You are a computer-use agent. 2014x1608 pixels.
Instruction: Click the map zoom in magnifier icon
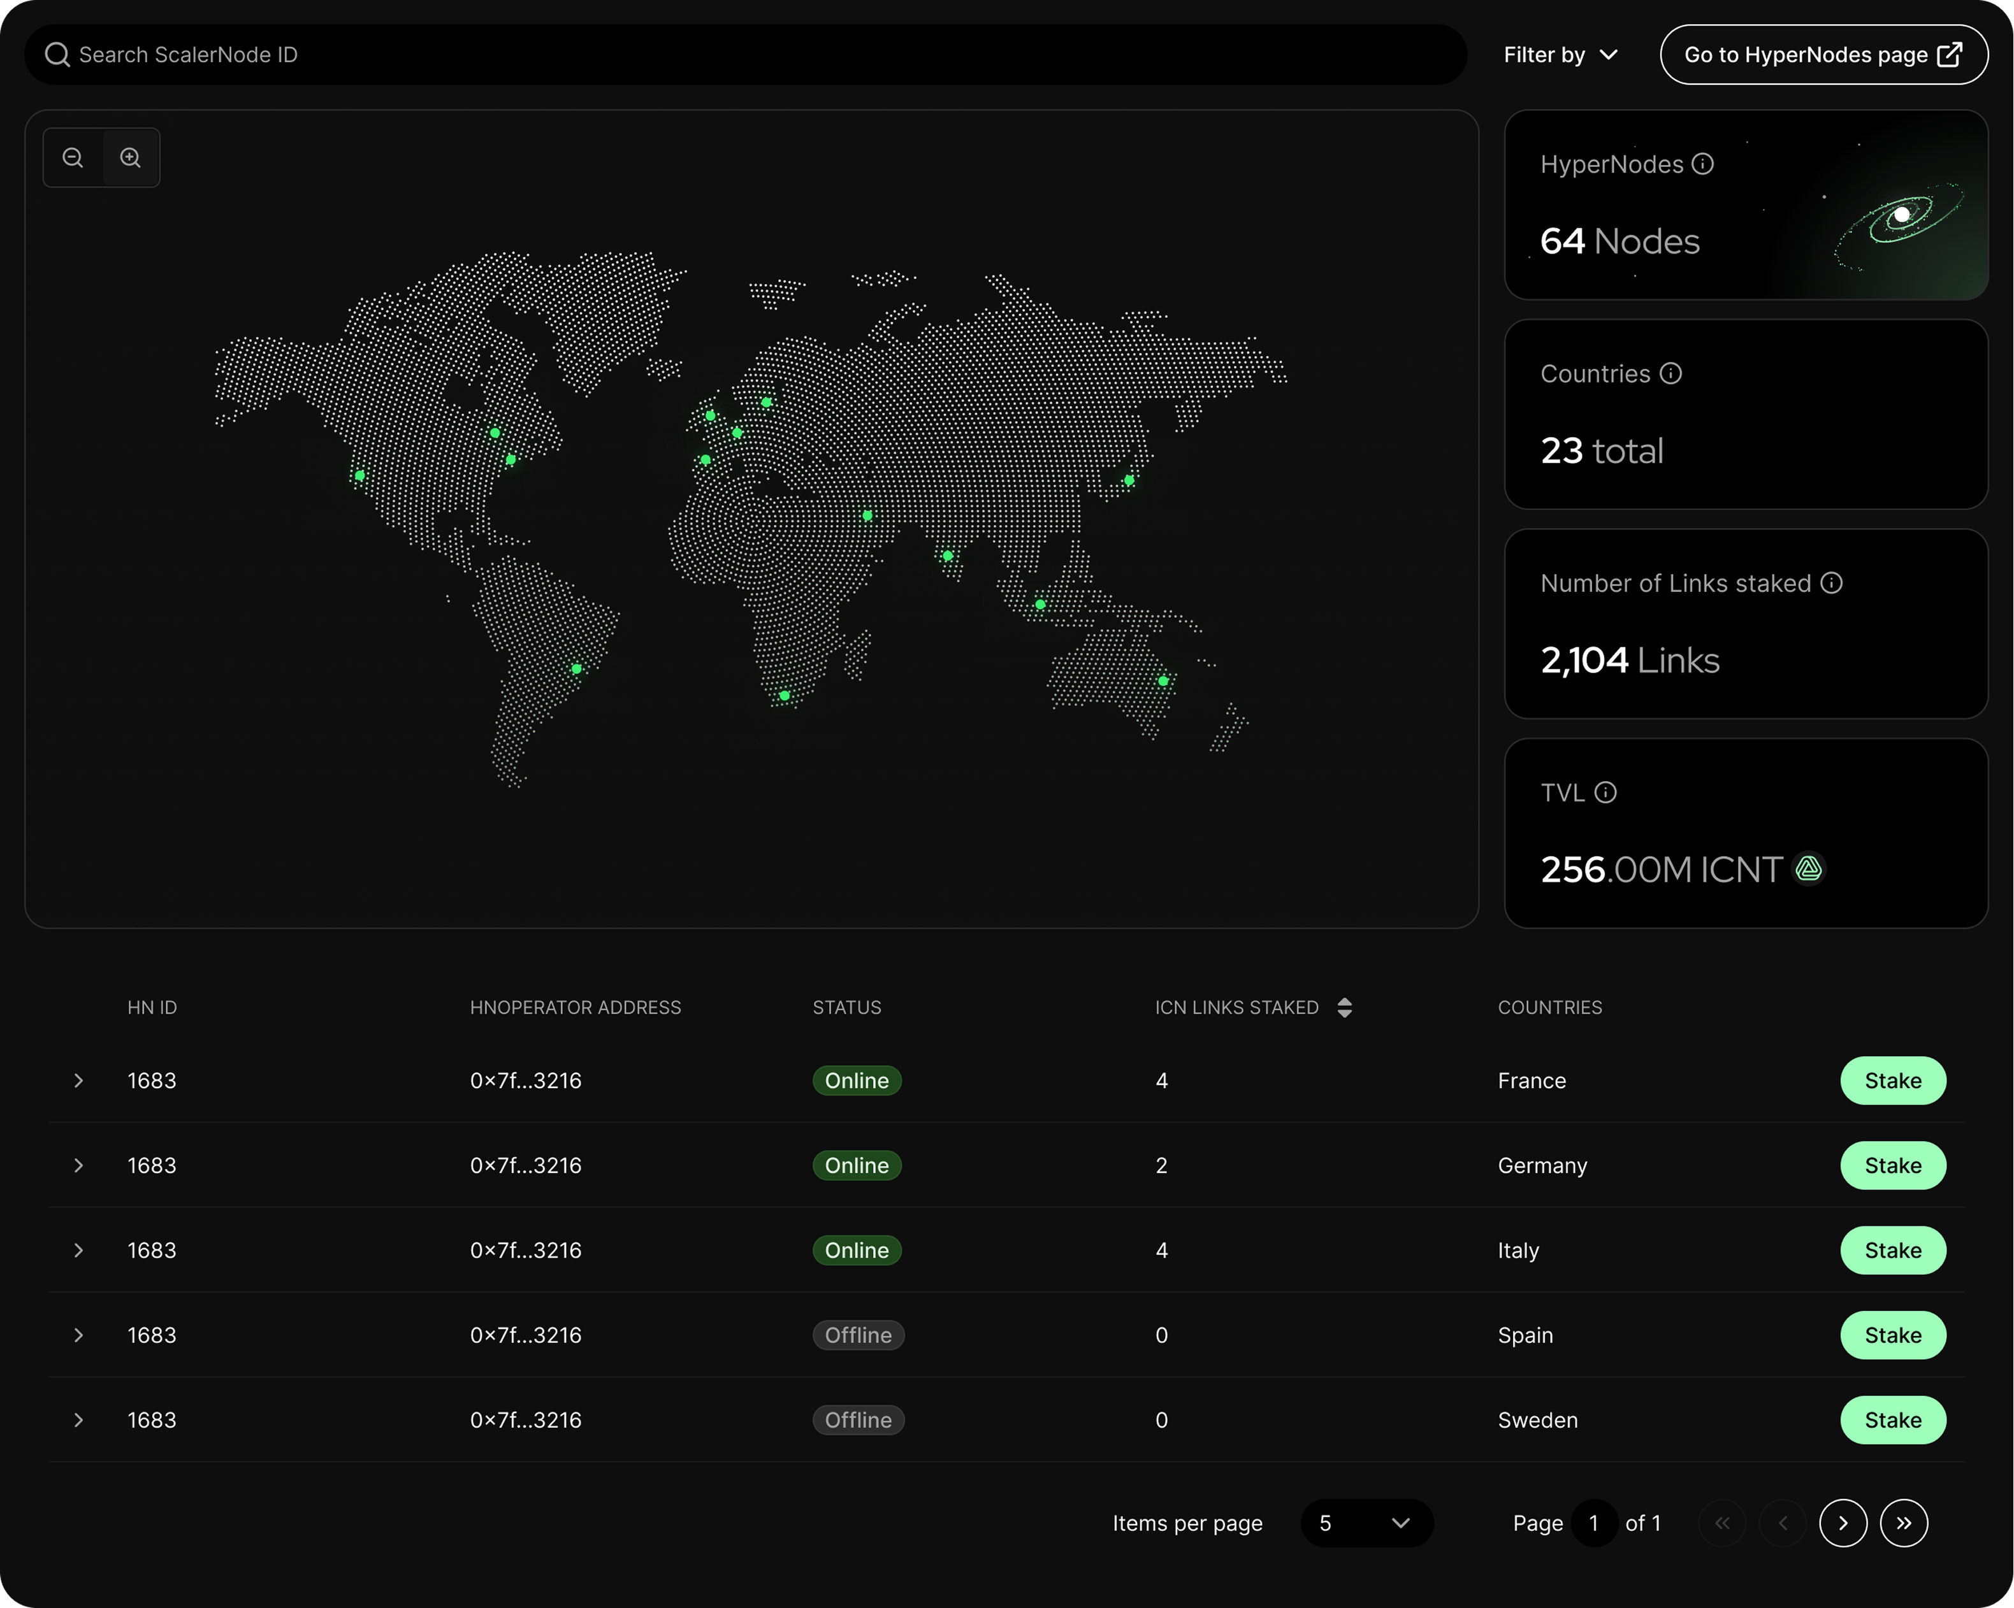pyautogui.click(x=131, y=158)
